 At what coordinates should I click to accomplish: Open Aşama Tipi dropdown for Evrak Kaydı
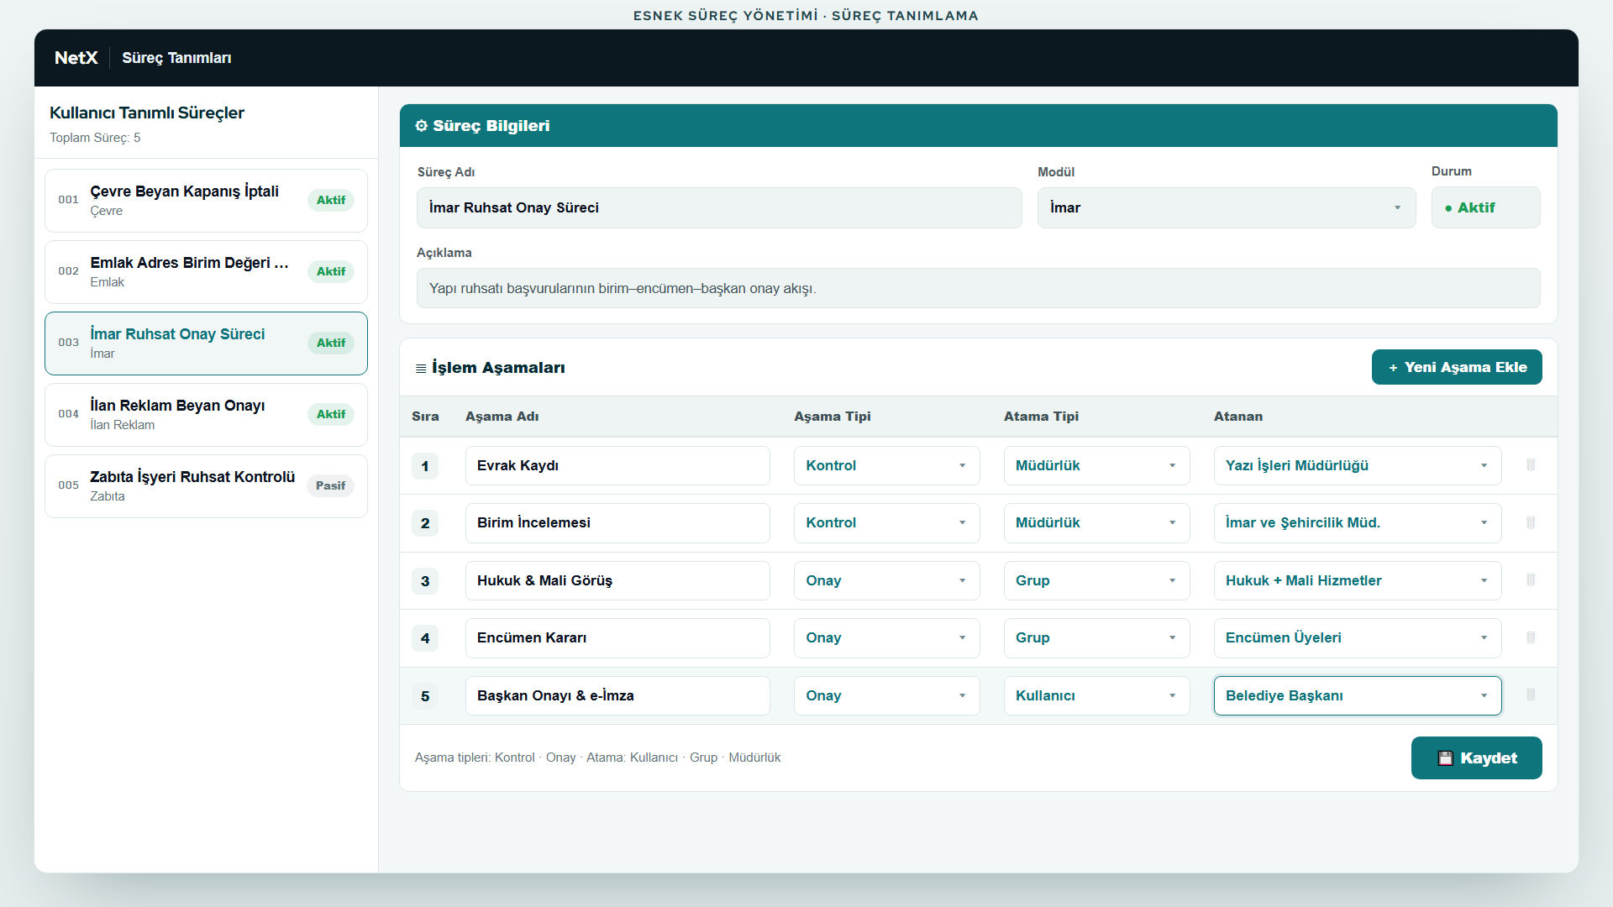click(886, 465)
